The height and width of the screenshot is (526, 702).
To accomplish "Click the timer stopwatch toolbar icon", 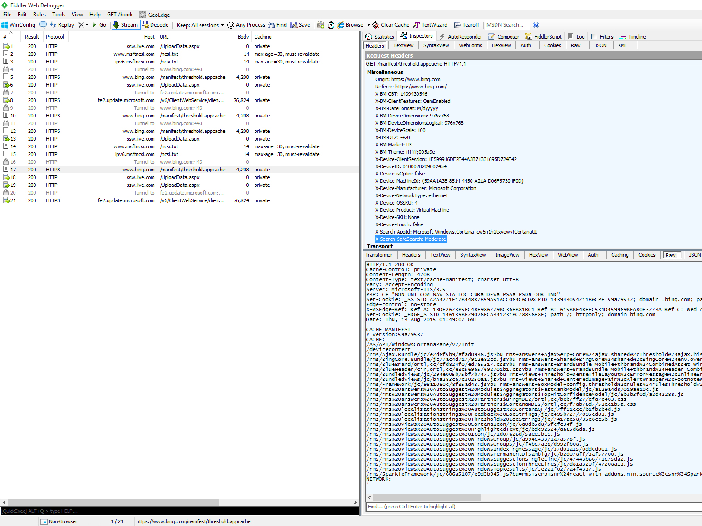I will 331,25.
